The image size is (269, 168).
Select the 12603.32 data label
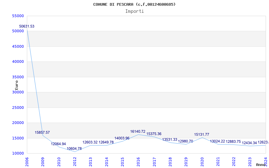[90, 142]
